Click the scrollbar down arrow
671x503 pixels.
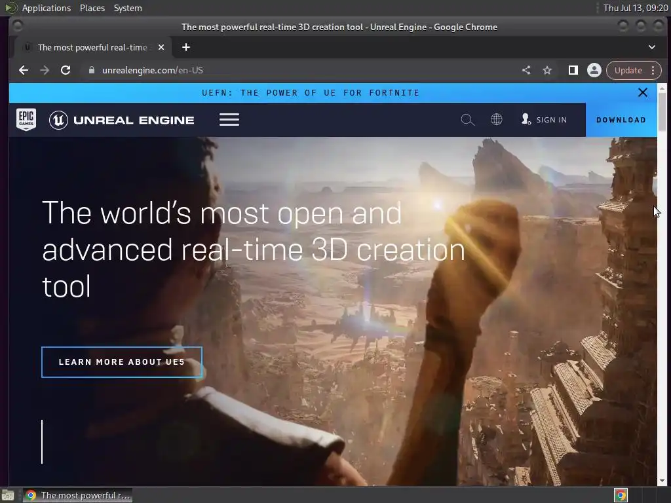tap(662, 481)
